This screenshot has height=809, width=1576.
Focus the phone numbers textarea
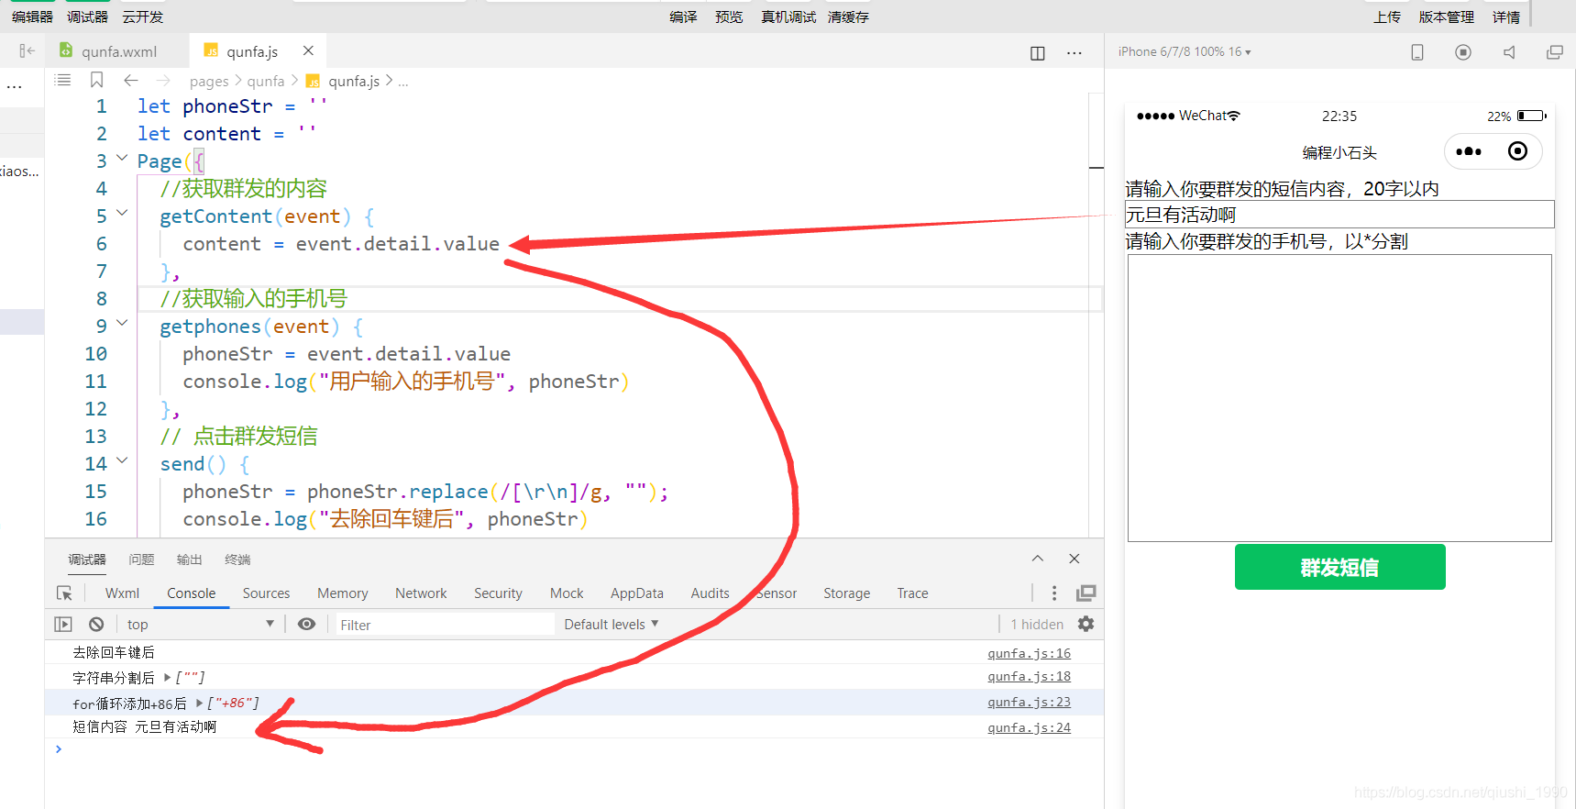[x=1339, y=398]
